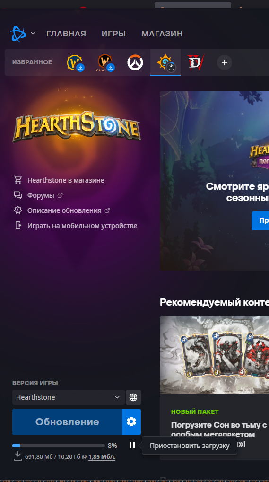
Task: Open the Battle.net logo menu
Action: click(x=18, y=34)
